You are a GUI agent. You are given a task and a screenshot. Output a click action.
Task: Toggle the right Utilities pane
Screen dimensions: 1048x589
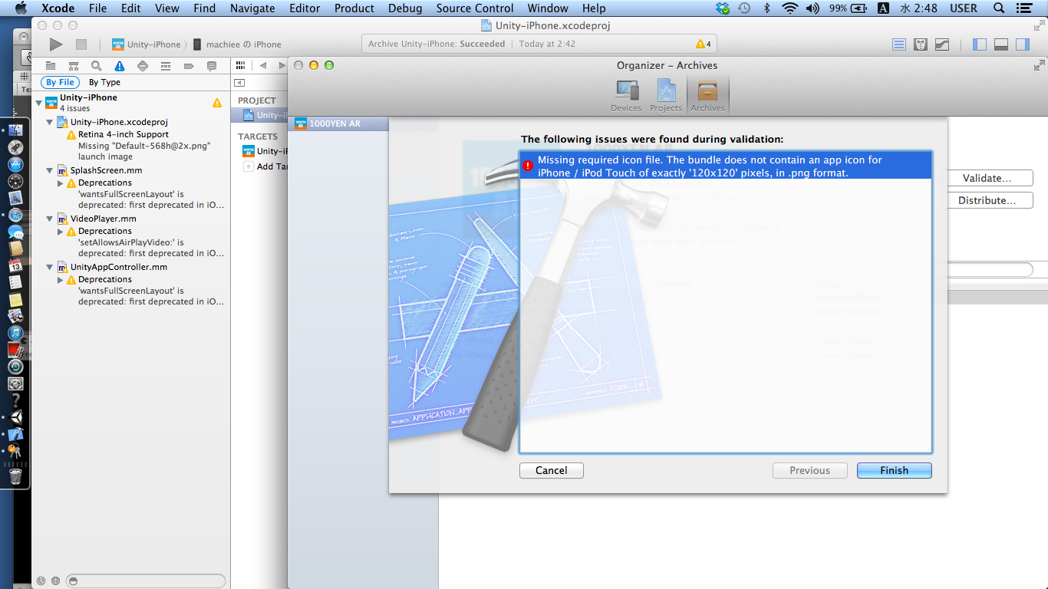pyautogui.click(x=1022, y=44)
